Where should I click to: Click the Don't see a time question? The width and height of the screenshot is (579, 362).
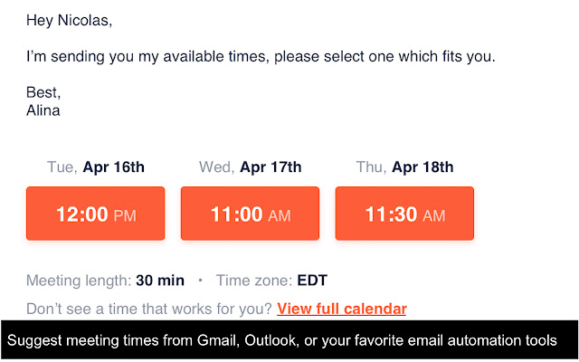(149, 309)
